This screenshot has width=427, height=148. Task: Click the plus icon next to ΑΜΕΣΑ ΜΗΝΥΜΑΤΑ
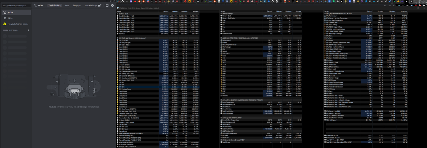pos(29,30)
